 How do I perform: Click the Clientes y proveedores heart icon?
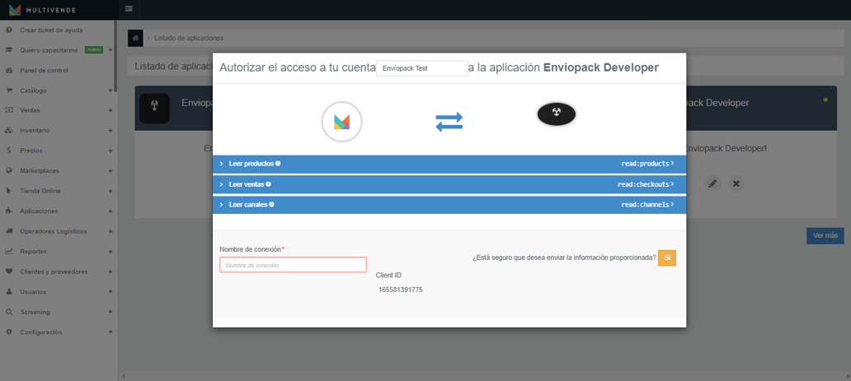coord(9,272)
